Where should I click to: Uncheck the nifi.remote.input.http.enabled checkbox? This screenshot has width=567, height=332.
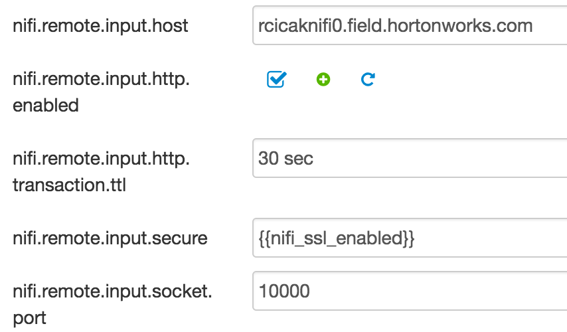[276, 80]
